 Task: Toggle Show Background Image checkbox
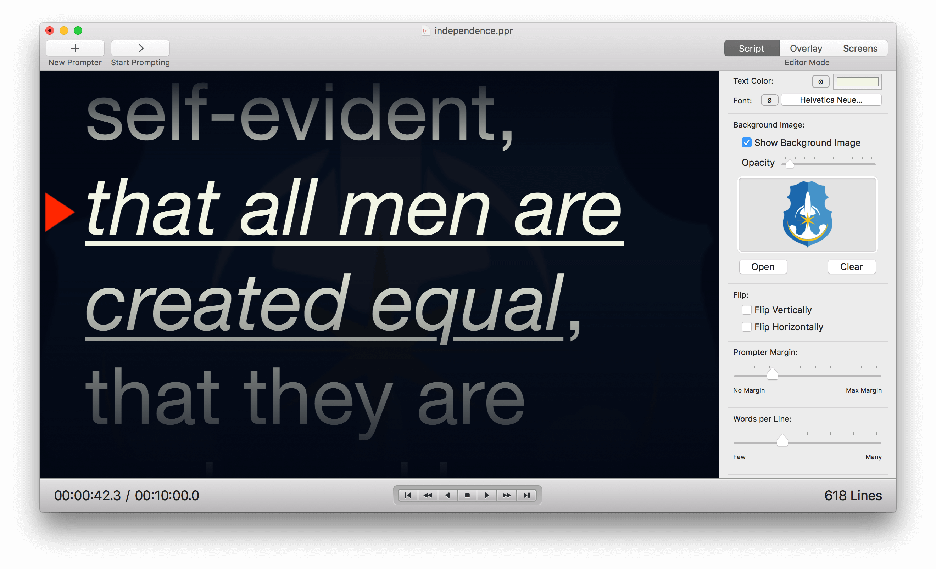tap(745, 142)
